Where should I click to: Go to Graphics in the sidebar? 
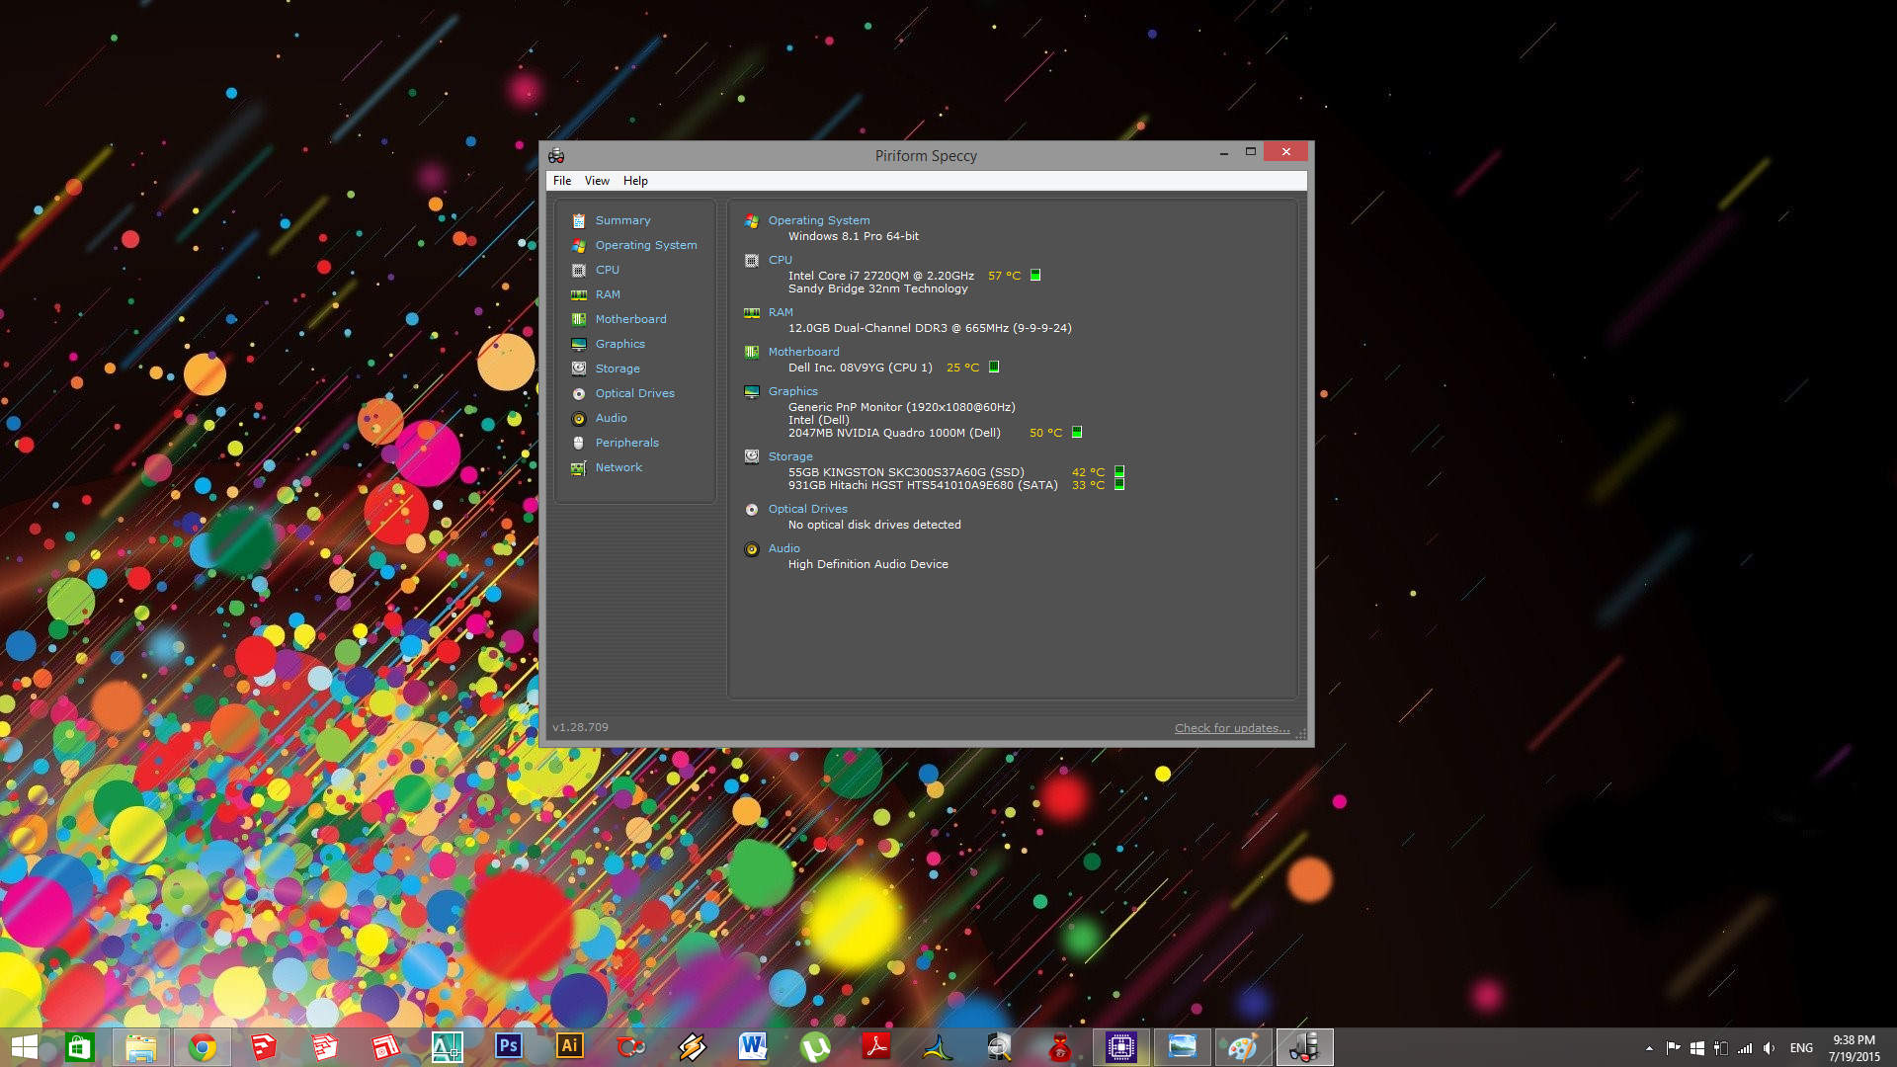(619, 344)
